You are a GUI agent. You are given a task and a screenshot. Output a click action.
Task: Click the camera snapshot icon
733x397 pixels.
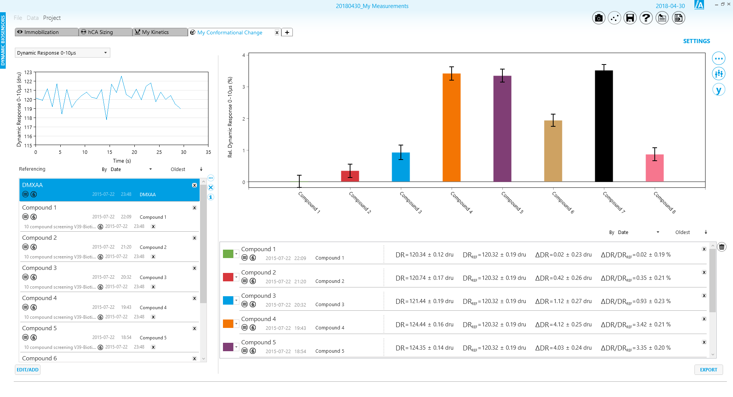tap(599, 18)
